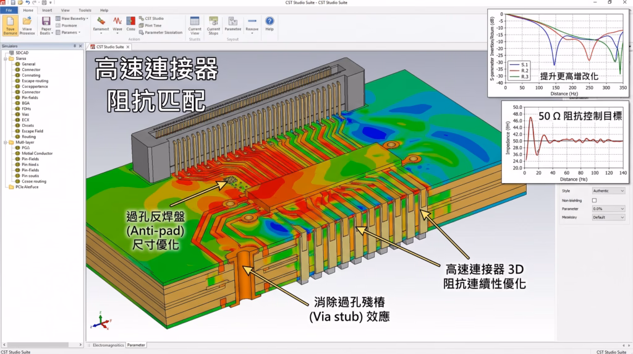Click the Tove Bomure ribbon icon

click(x=10, y=25)
